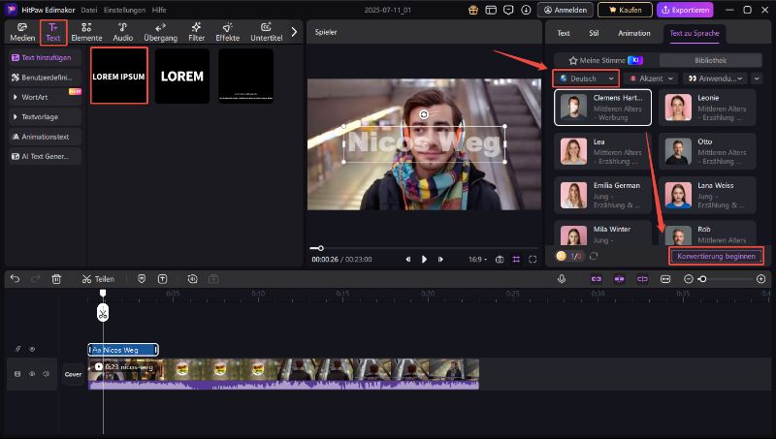The width and height of the screenshot is (776, 439).
Task: Click the download icon in title bar
Action: click(x=526, y=10)
